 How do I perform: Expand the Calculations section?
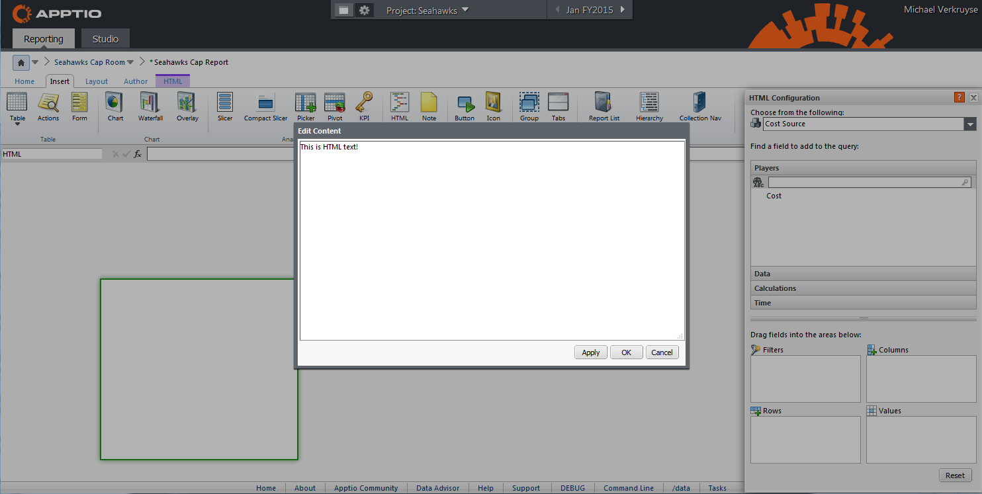864,288
